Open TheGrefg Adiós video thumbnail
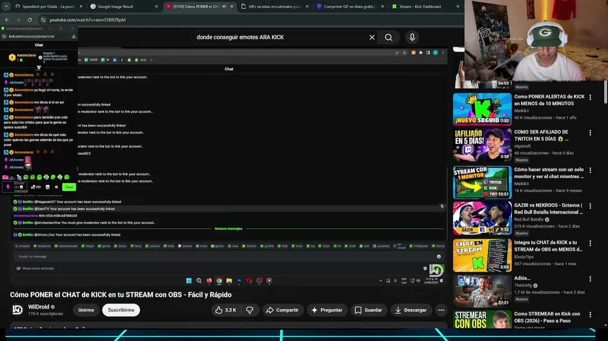The width and height of the screenshot is (608, 341). (x=482, y=291)
